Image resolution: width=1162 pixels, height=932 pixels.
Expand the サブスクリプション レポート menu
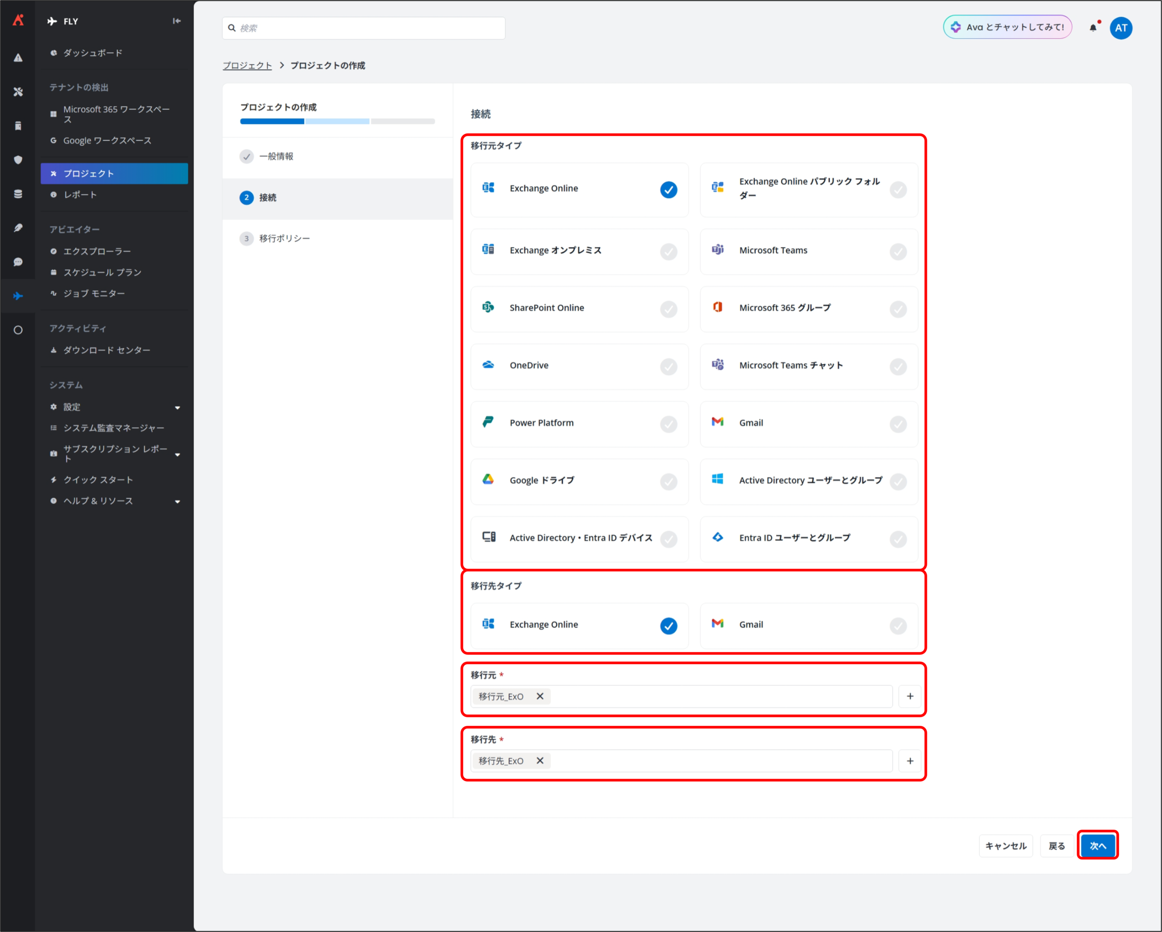177,454
